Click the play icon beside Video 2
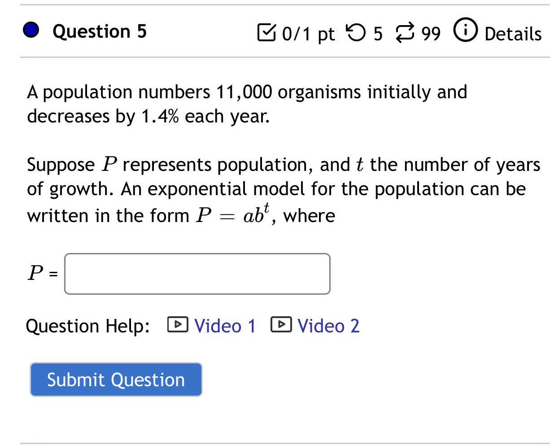550x445 pixels. (x=282, y=324)
